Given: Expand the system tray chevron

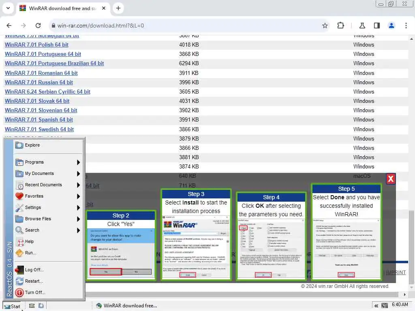Looking at the screenshot, I should pyautogui.click(x=376, y=306).
